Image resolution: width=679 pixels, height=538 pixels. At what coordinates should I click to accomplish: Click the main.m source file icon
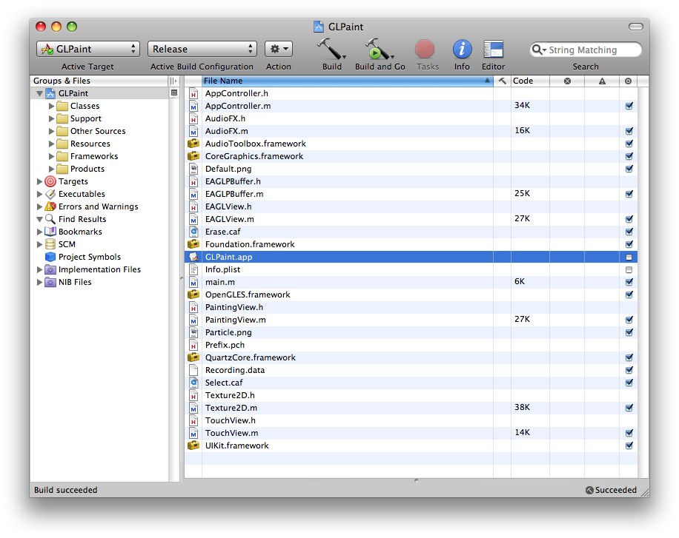(x=193, y=282)
